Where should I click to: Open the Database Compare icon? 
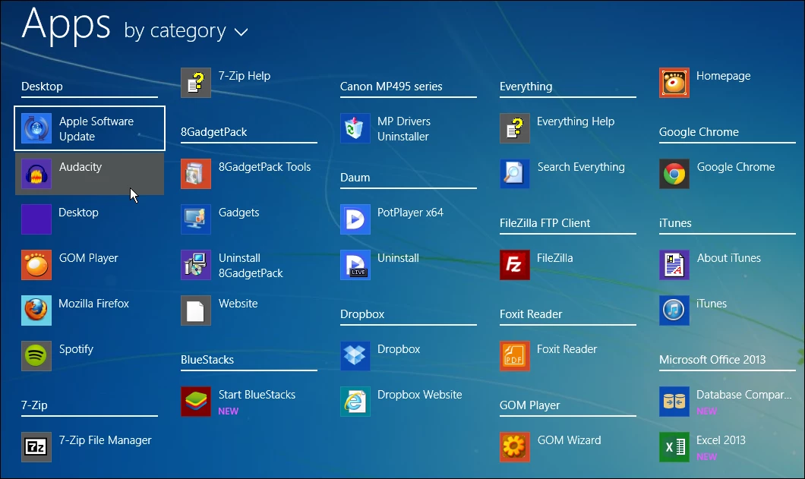[674, 402]
